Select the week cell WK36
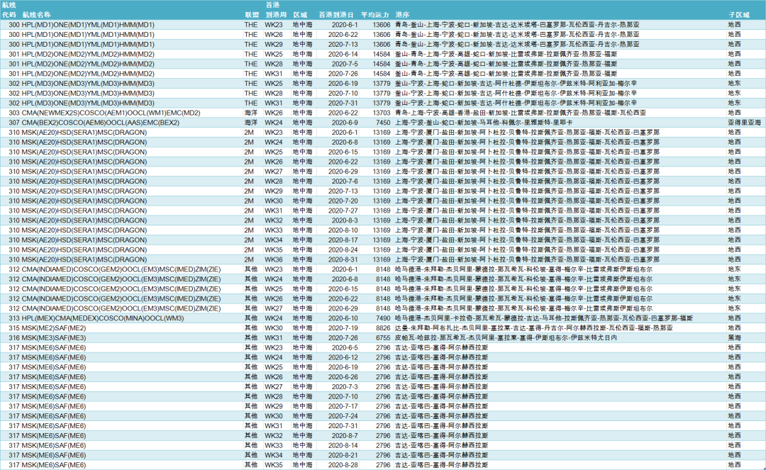Screen dimensions: 766x470 tap(274, 259)
